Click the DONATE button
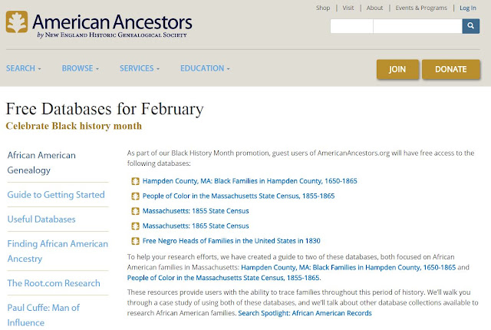 pyautogui.click(x=451, y=69)
